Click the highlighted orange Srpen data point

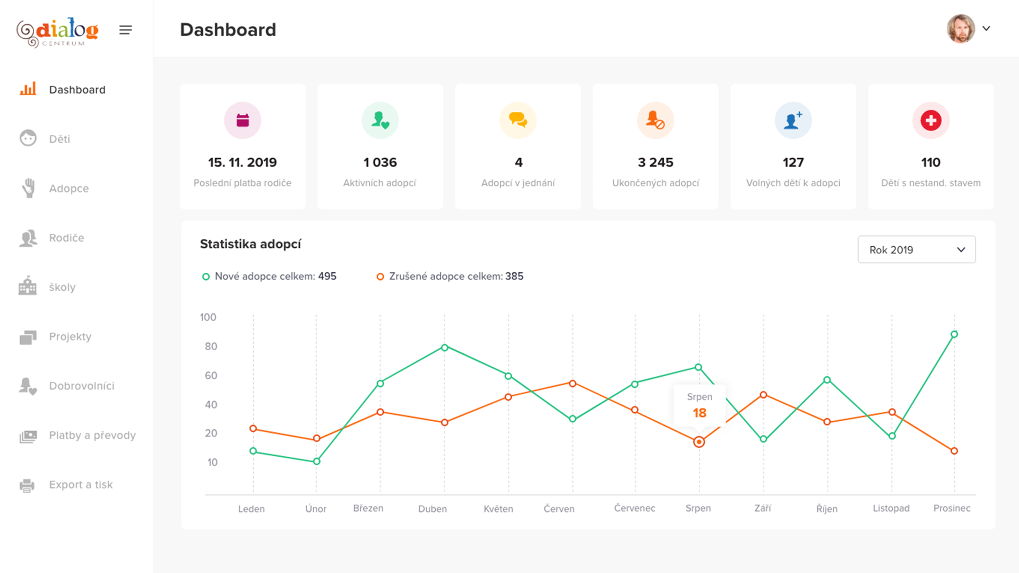[x=699, y=442]
